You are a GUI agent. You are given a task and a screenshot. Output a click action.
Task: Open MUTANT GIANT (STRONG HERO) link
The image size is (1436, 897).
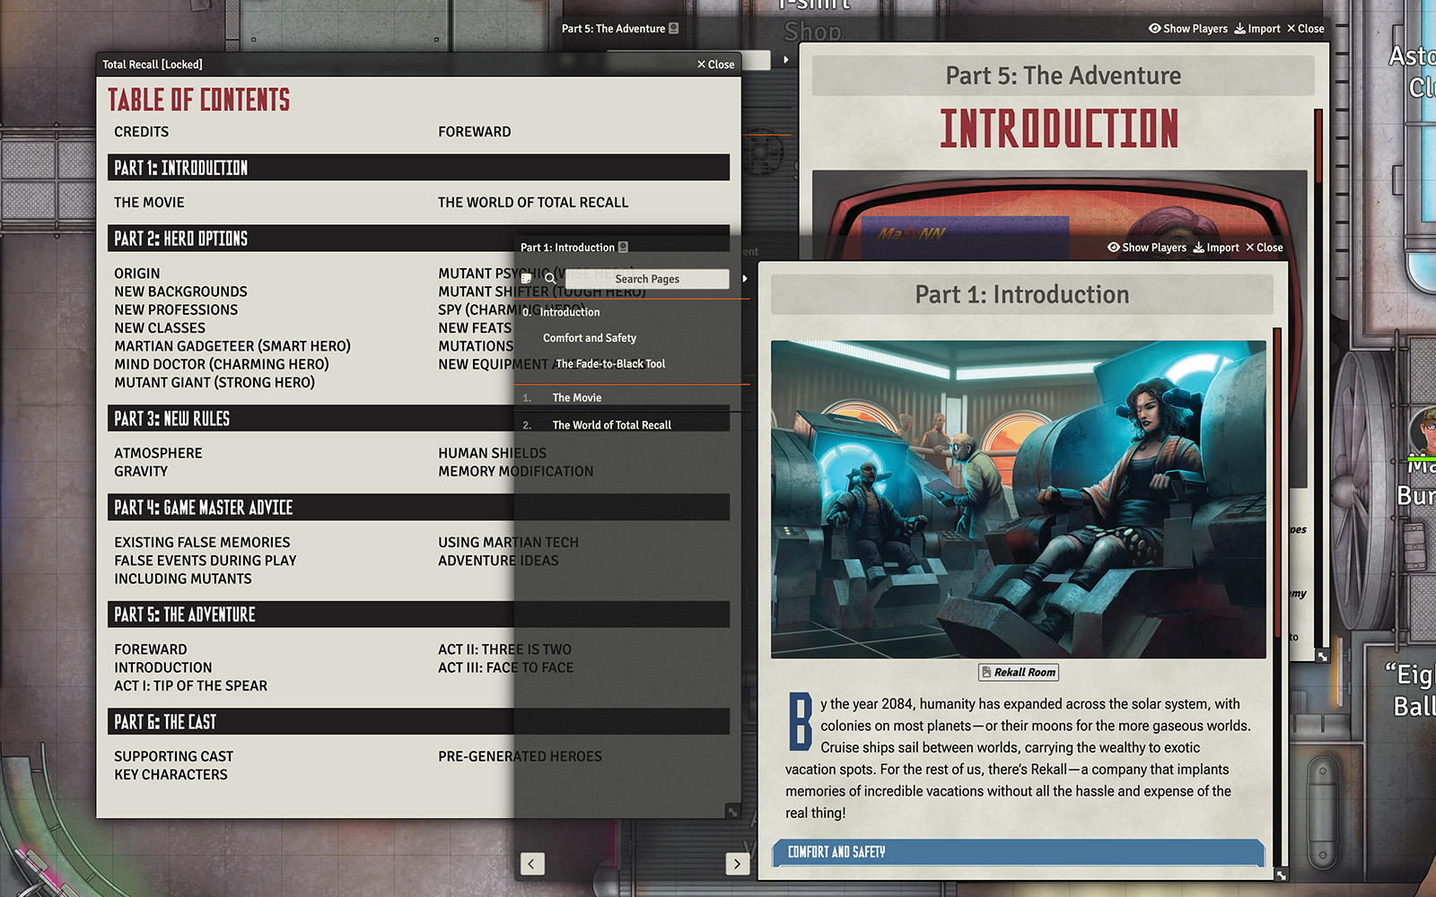tap(215, 382)
